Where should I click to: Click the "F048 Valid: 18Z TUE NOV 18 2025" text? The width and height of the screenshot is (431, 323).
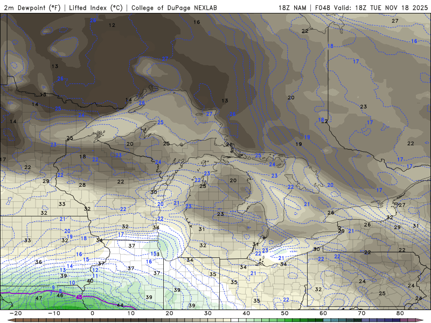[371, 8]
